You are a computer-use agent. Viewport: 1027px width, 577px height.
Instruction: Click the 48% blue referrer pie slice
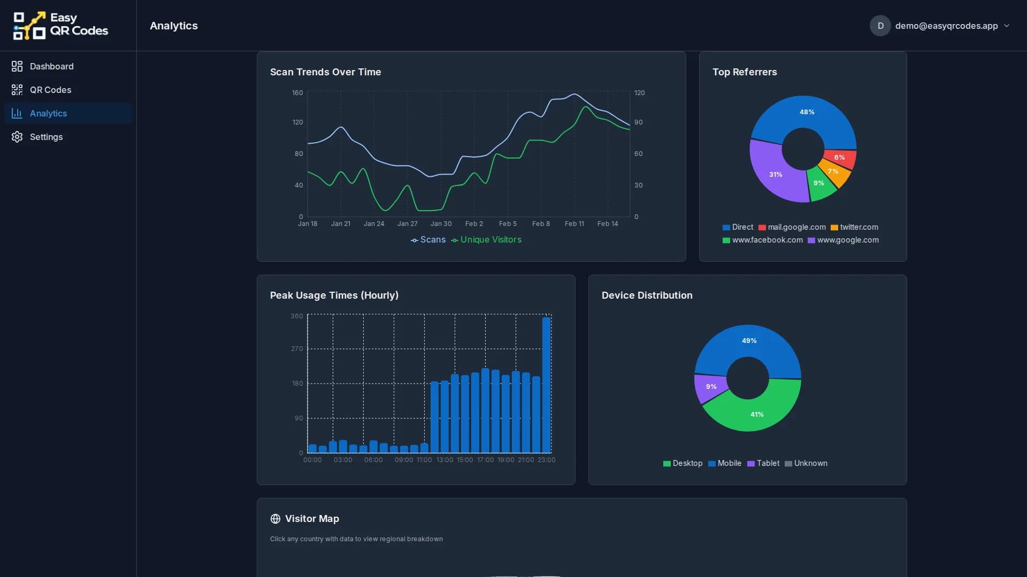click(x=807, y=112)
